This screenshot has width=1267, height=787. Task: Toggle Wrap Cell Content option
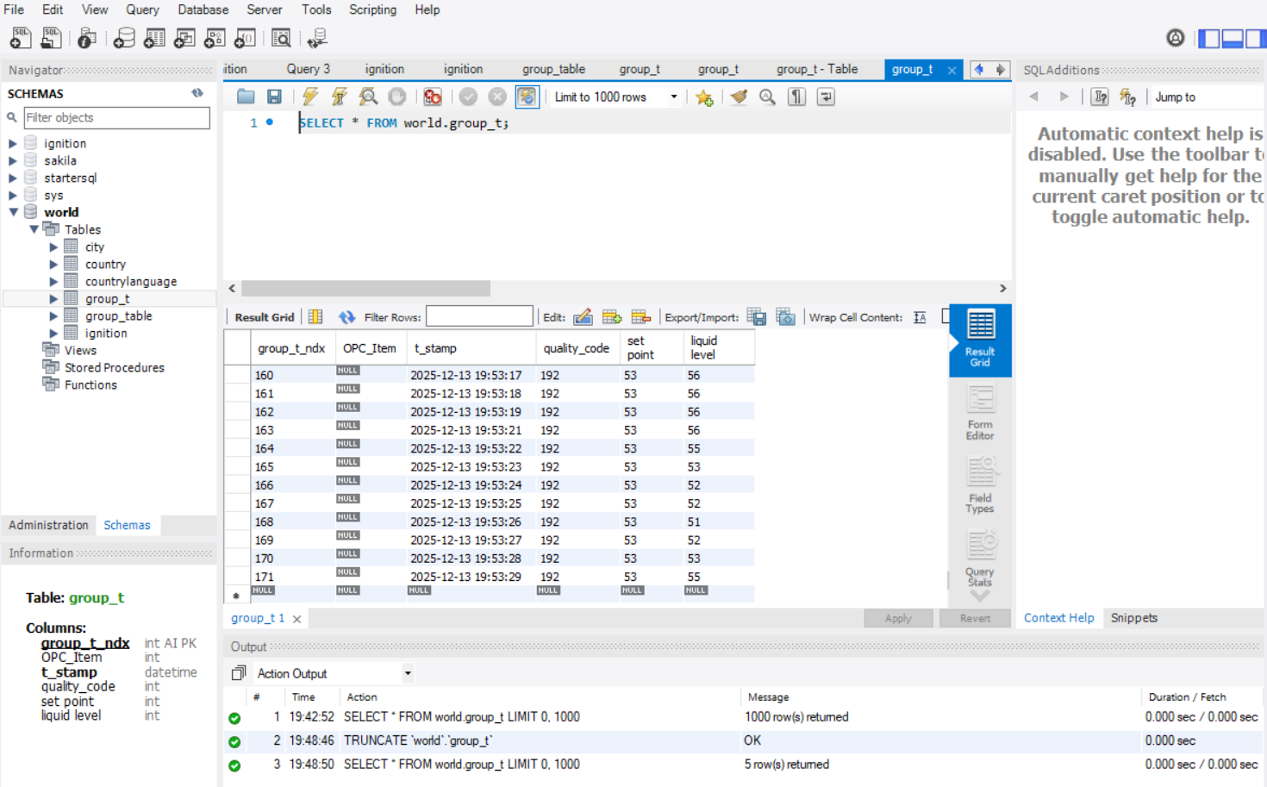point(920,317)
